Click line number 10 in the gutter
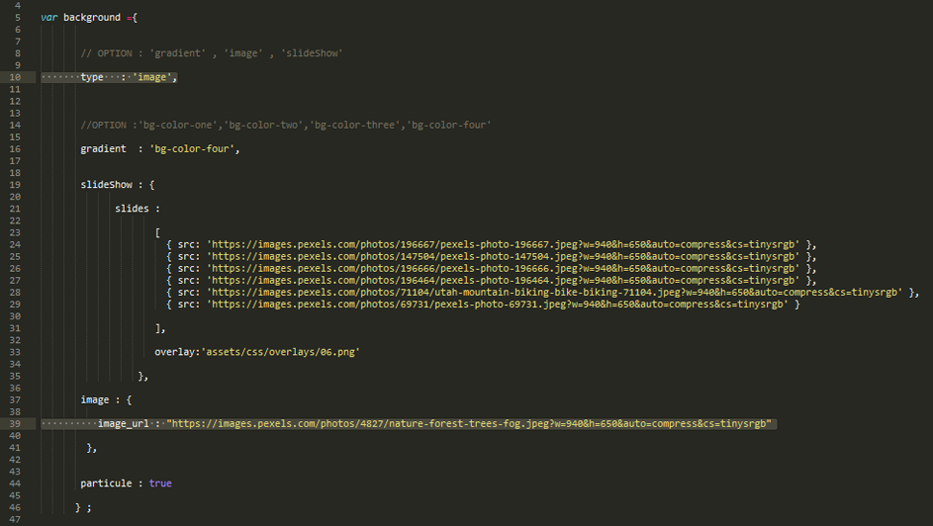Screen dimensions: 933x526 pyautogui.click(x=16, y=77)
